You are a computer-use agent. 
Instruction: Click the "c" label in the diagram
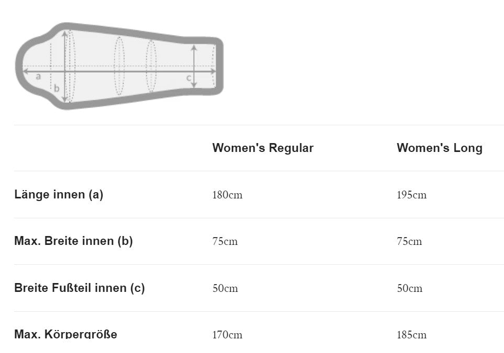(189, 78)
